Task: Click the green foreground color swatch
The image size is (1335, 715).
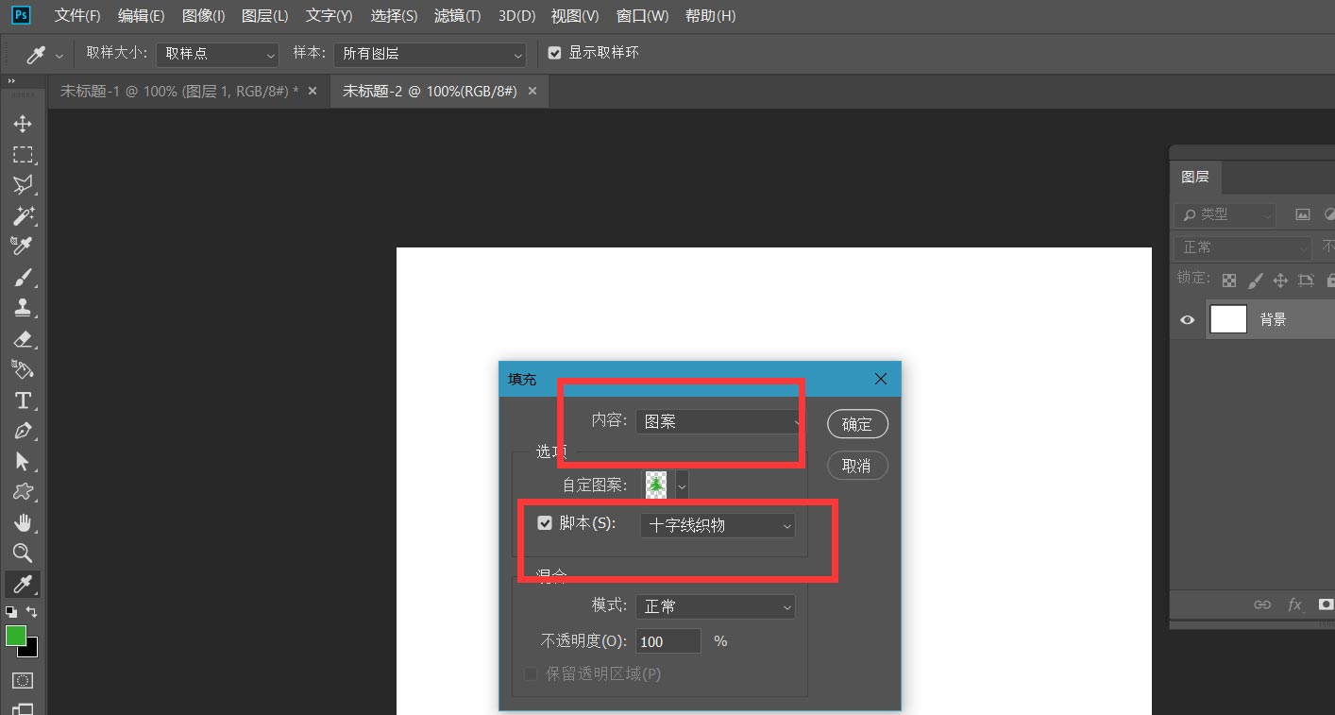Action: (17, 636)
